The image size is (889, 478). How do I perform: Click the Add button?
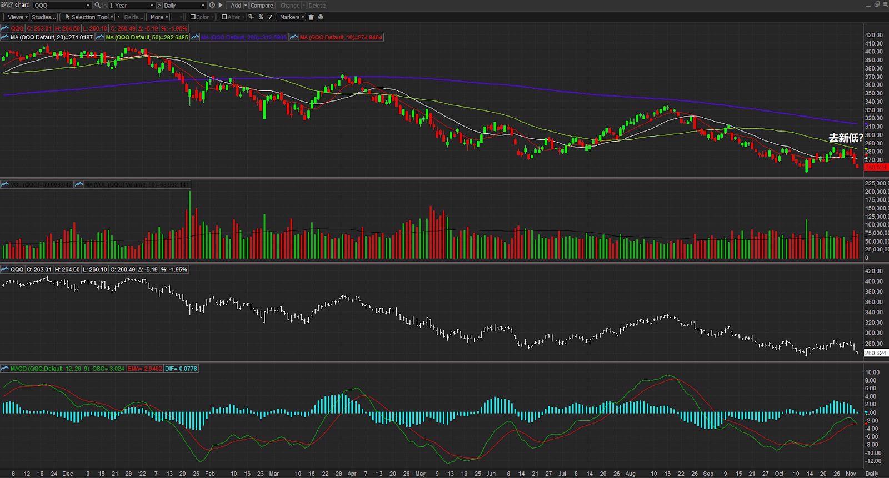tap(236, 6)
